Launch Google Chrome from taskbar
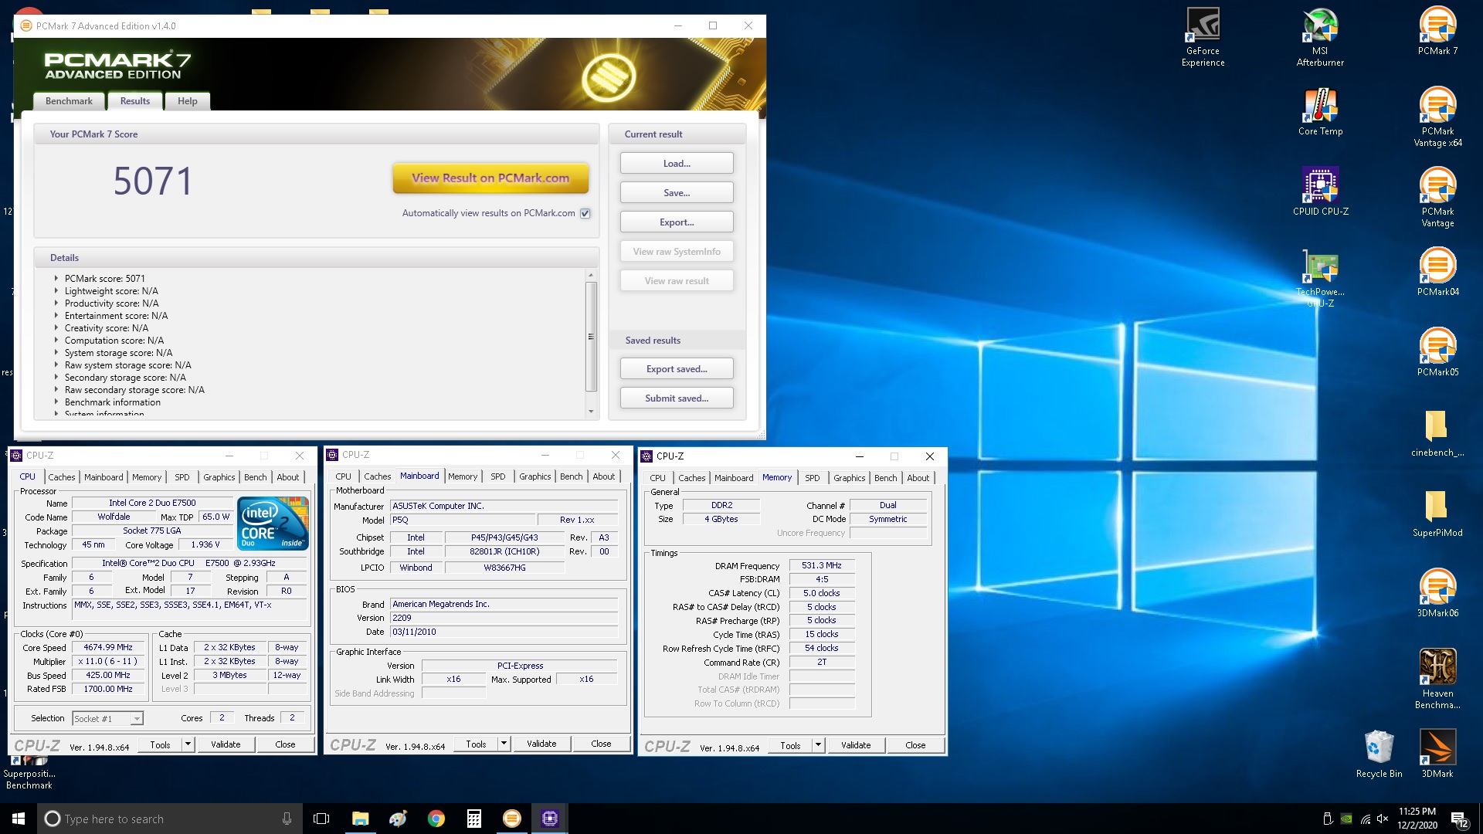The width and height of the screenshot is (1483, 834). [x=436, y=819]
